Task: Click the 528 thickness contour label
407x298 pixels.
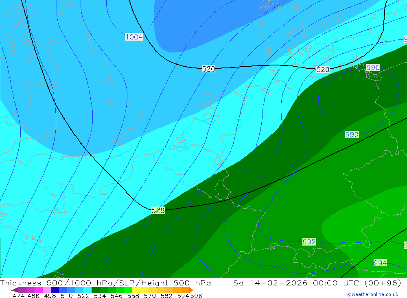Action: coord(158,210)
